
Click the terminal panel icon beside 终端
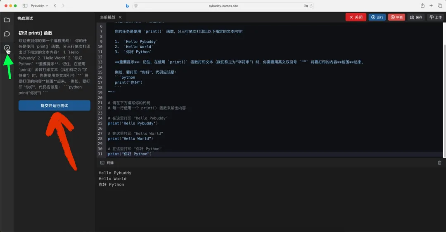(102, 163)
